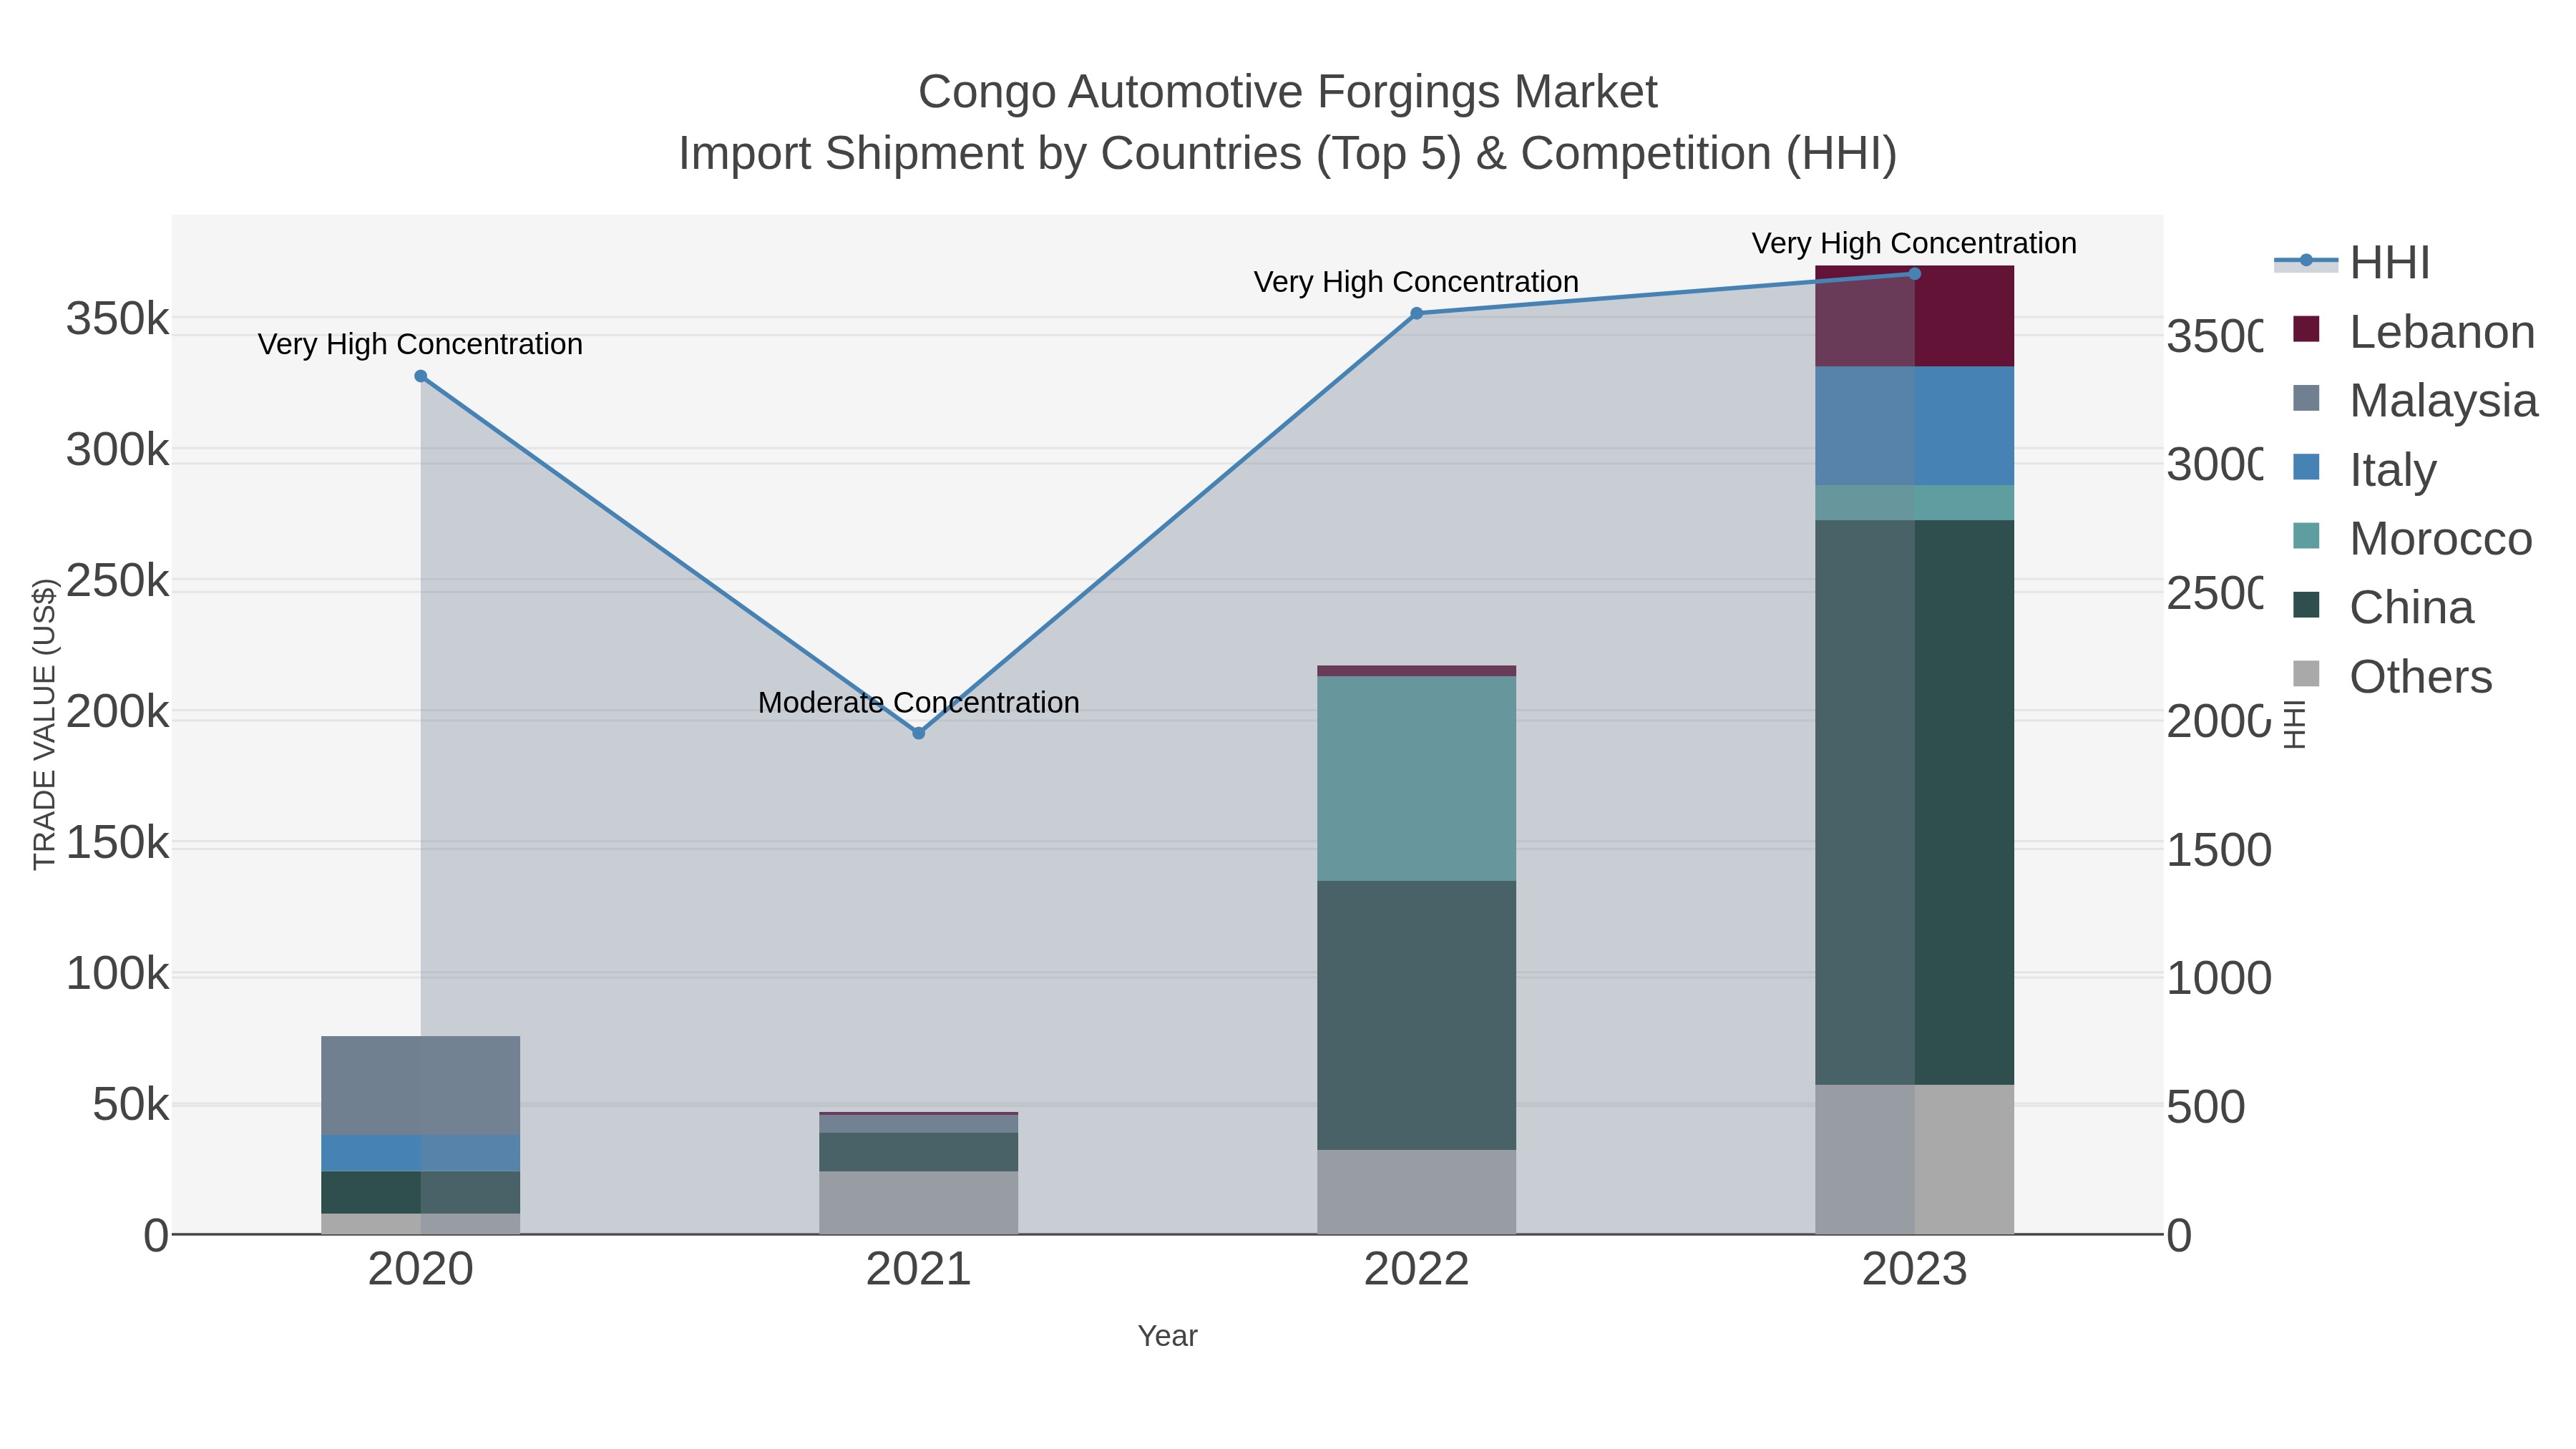Click the Morocco teal legend swatch
The width and height of the screenshot is (2576, 1449).
(2306, 535)
